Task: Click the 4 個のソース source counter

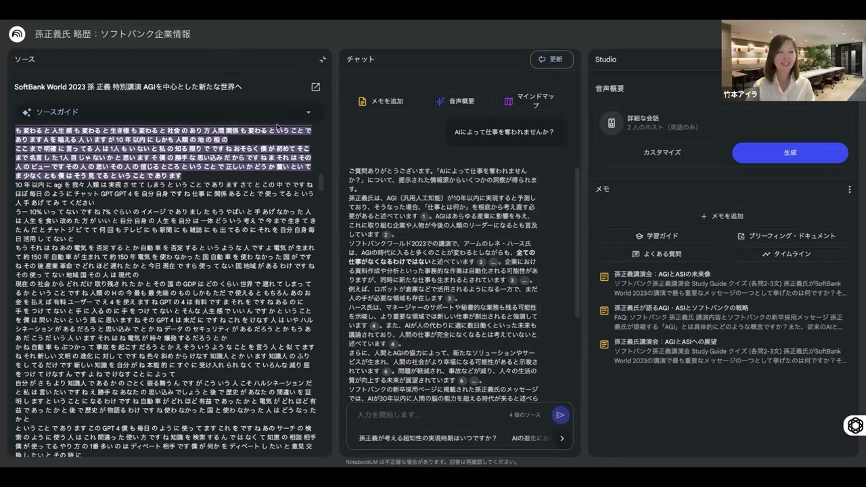Action: [x=525, y=415]
